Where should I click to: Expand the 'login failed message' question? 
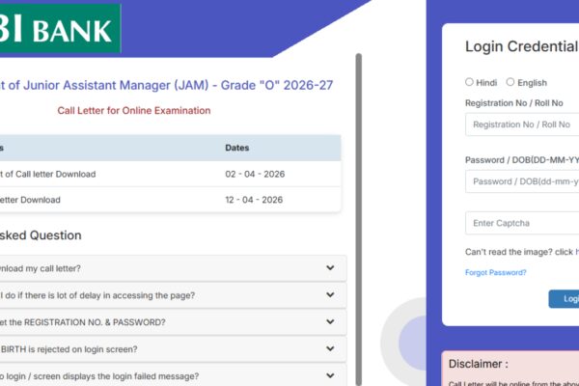pyautogui.click(x=173, y=375)
